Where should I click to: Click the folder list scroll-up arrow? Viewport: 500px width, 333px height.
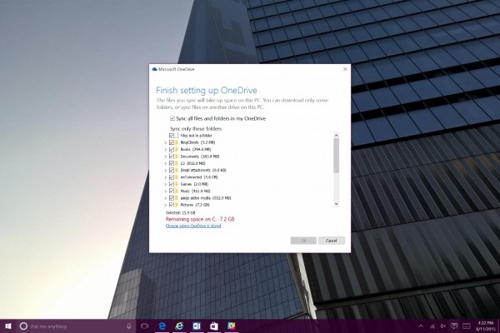tap(336, 135)
